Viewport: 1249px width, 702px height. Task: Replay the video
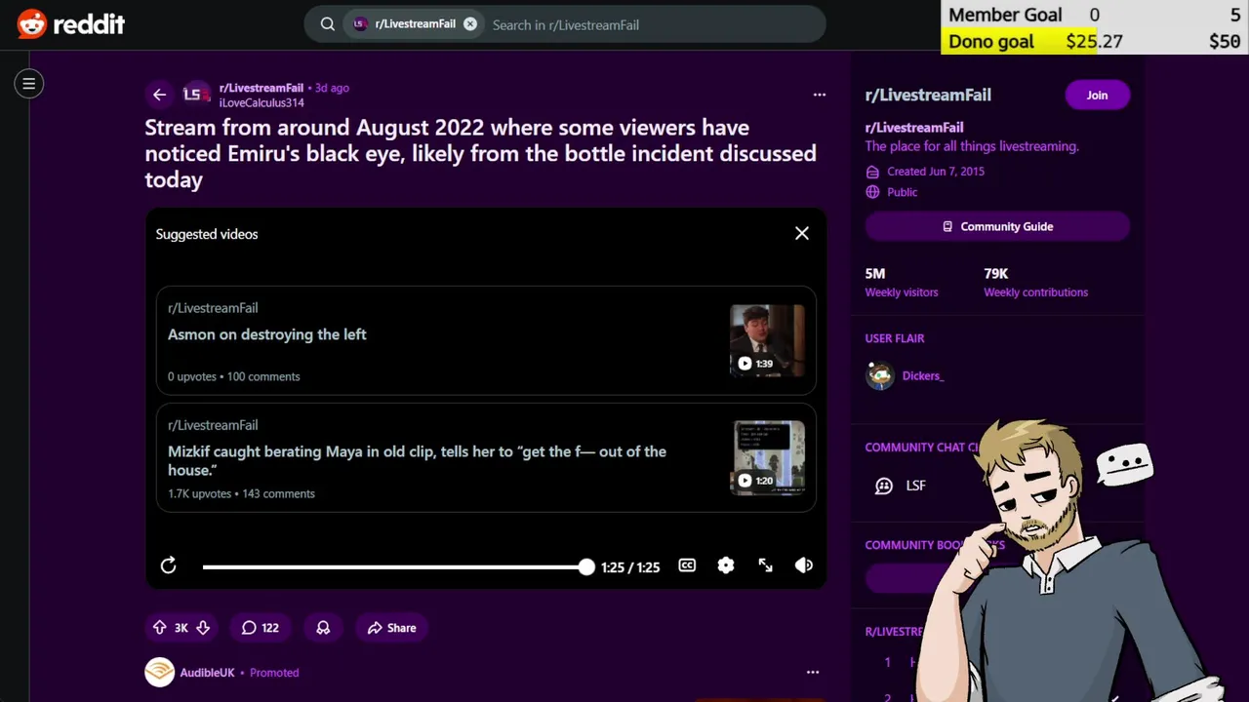click(x=169, y=565)
